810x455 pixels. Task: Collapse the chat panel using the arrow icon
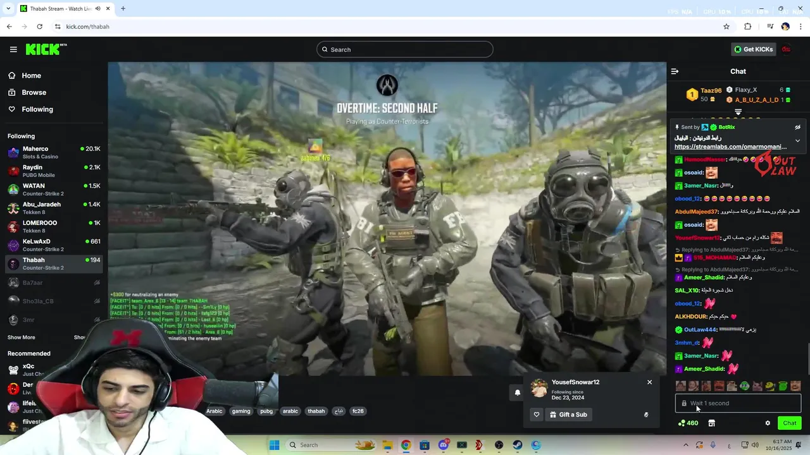click(675, 71)
